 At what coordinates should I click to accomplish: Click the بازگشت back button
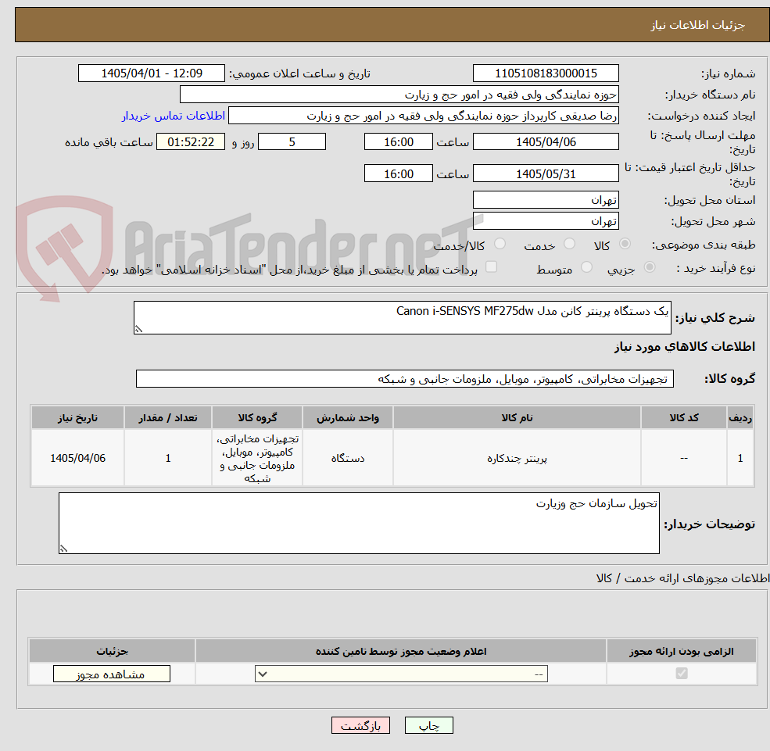[x=360, y=725]
